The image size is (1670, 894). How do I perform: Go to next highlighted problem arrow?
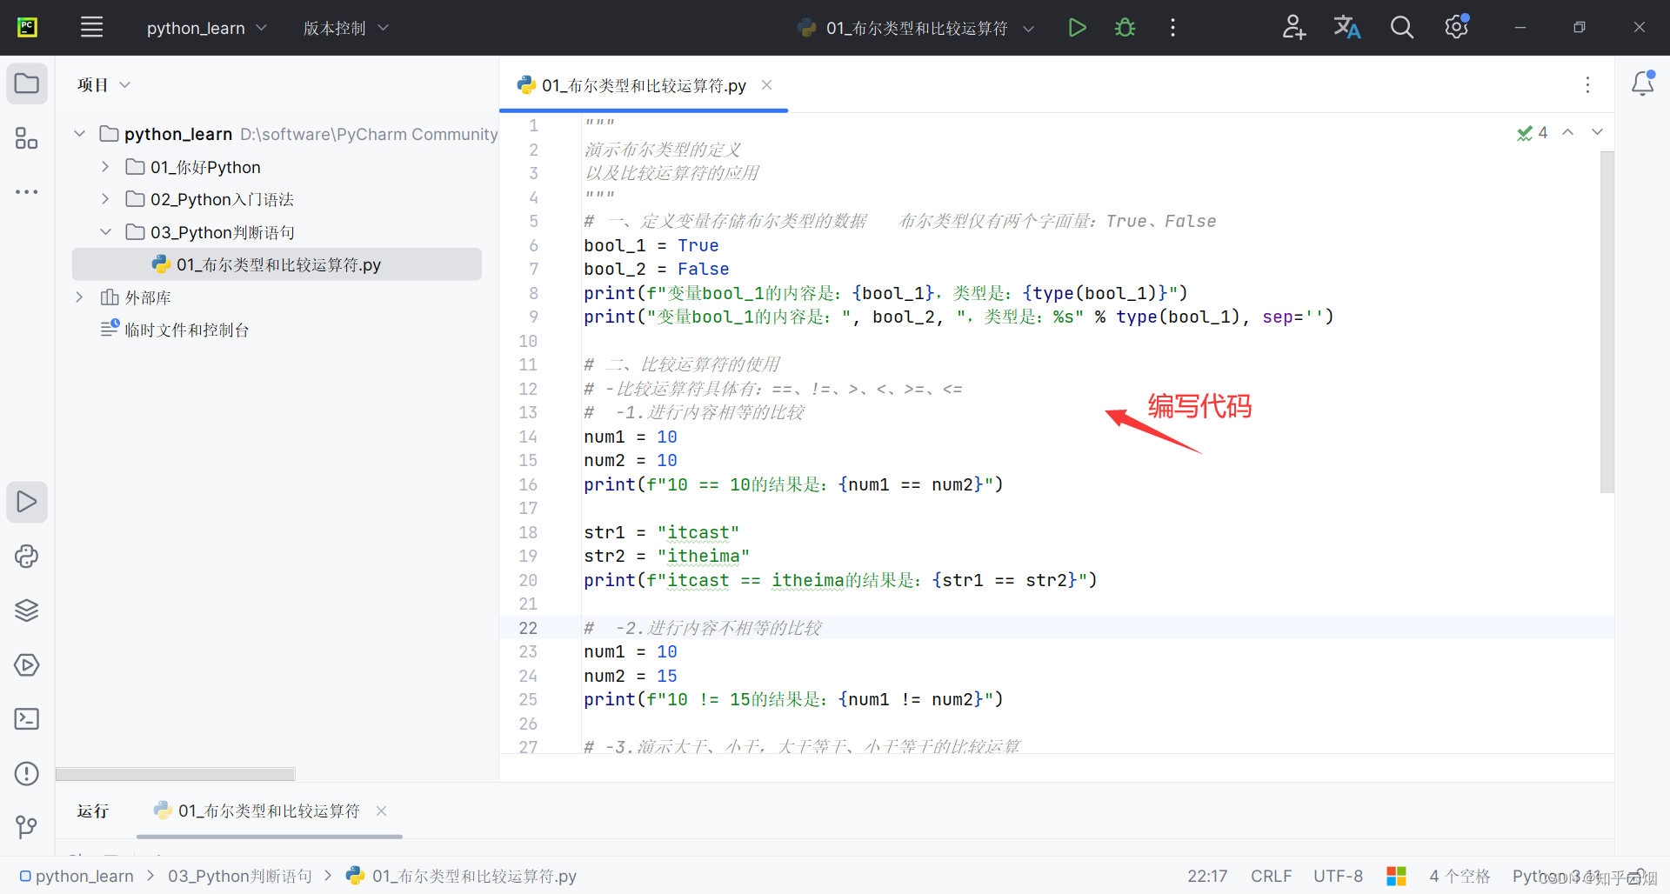[1597, 132]
